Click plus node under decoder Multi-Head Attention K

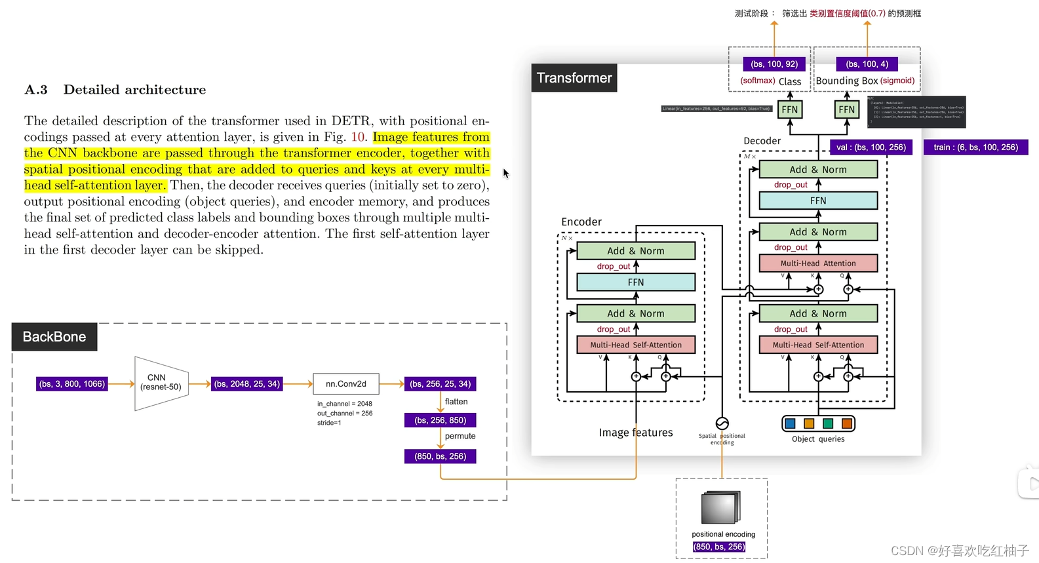click(818, 289)
